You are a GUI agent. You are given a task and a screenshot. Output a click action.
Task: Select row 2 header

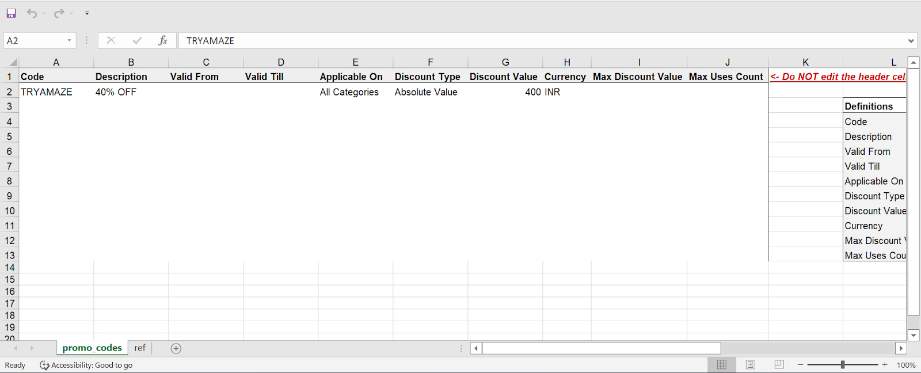tap(9, 92)
